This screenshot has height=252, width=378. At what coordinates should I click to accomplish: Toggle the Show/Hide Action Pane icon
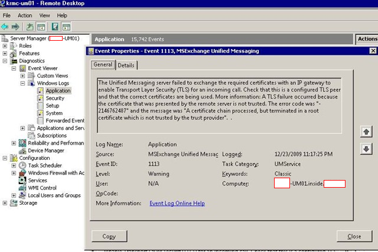point(66,27)
